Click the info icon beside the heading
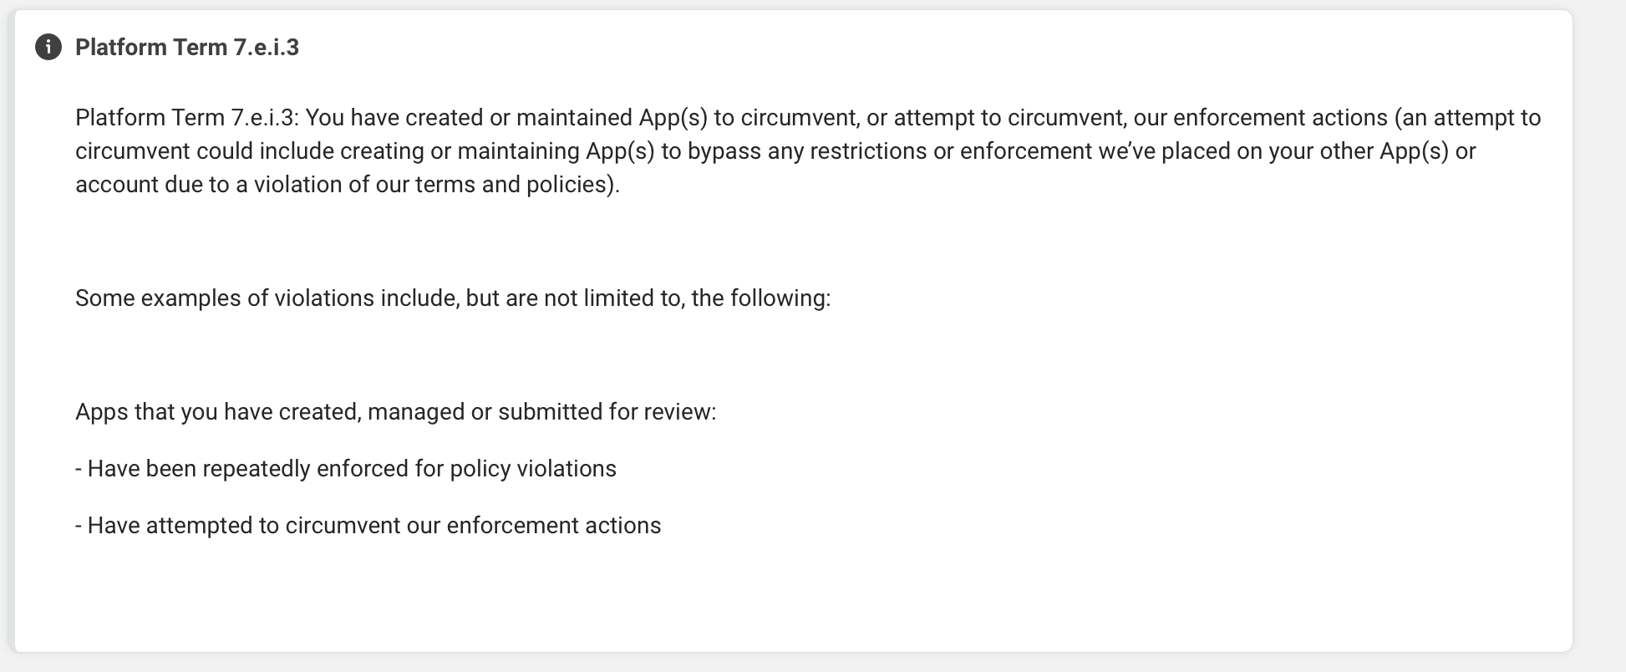1626x672 pixels. tap(48, 48)
